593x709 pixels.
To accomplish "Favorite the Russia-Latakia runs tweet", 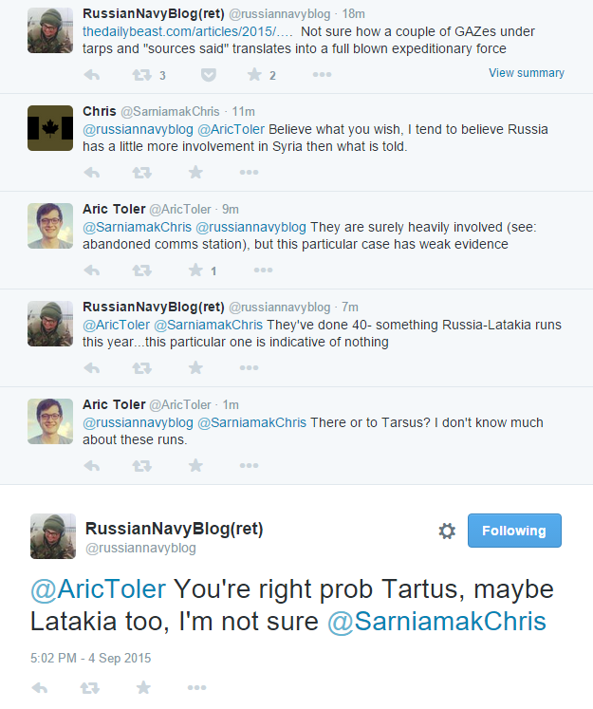I will click(195, 367).
